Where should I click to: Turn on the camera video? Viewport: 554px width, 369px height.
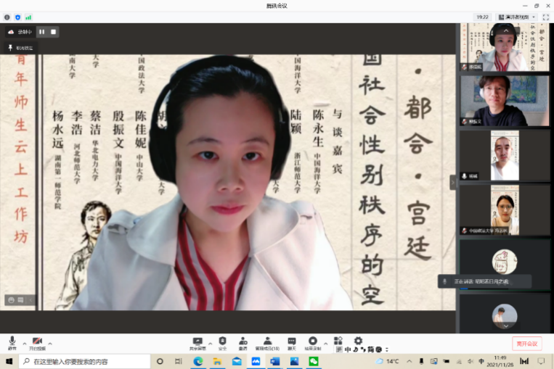coord(37,341)
